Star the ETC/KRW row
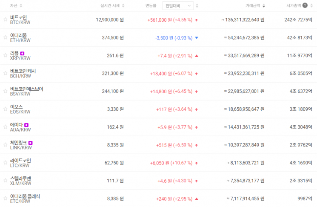Viewport: 317px width, 207px height. point(5,198)
